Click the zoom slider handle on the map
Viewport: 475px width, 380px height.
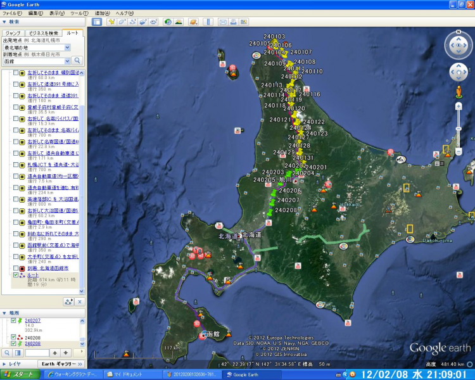pyautogui.click(x=459, y=129)
